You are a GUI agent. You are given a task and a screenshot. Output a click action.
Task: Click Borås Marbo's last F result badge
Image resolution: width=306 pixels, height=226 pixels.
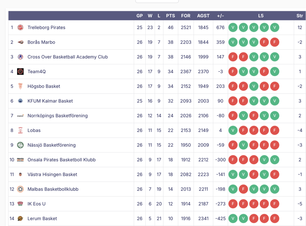[x=275, y=42]
